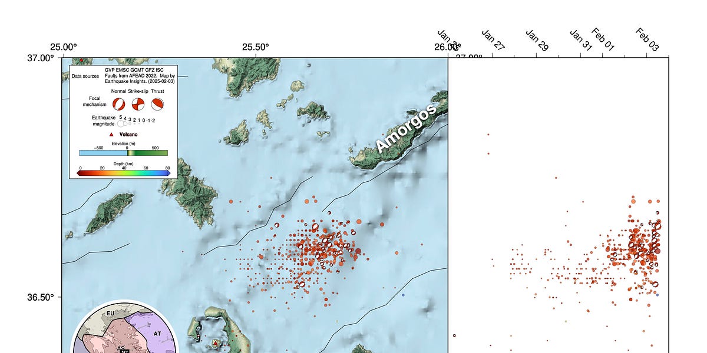Click the 'Earthquake magnitude' legend label
The height and width of the screenshot is (353, 707).
[x=103, y=121]
